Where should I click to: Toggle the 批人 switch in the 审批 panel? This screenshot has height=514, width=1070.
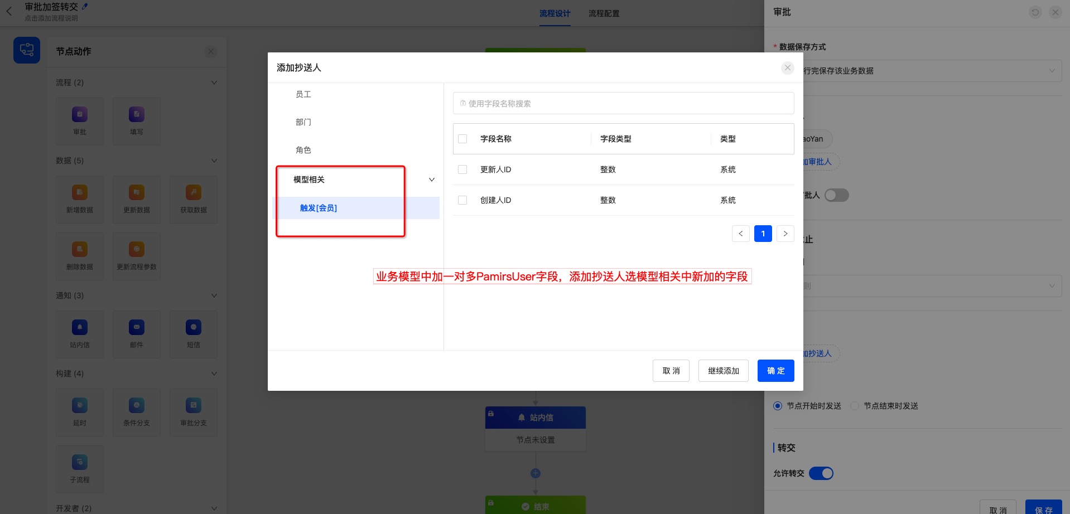pyautogui.click(x=837, y=195)
